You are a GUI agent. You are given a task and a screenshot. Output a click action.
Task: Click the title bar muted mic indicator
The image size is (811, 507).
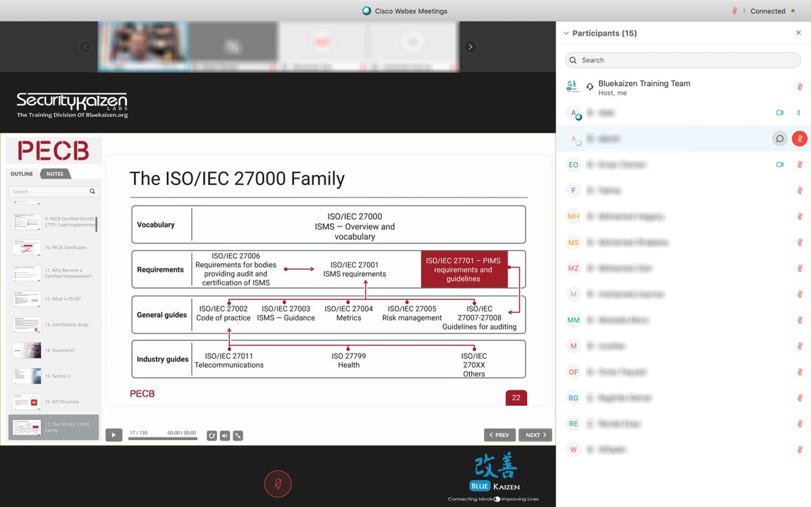click(735, 11)
